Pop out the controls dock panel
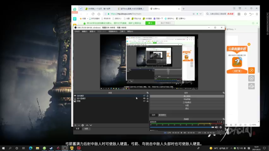Viewport: 269px width, 151px height. (223, 93)
